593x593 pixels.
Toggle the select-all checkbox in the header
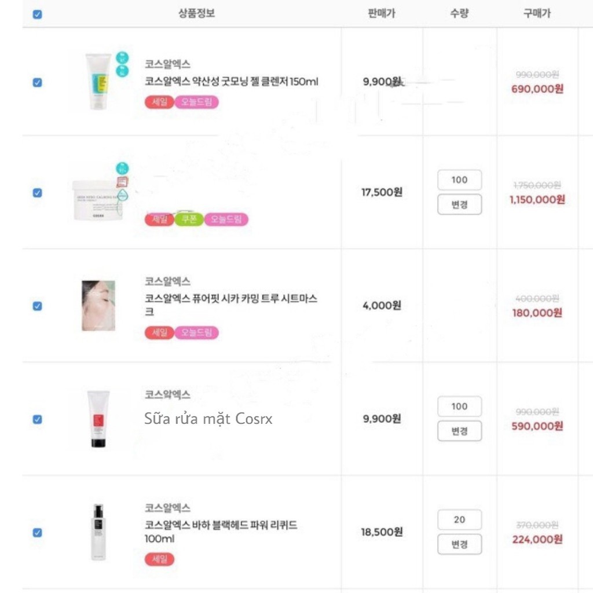pyautogui.click(x=37, y=13)
